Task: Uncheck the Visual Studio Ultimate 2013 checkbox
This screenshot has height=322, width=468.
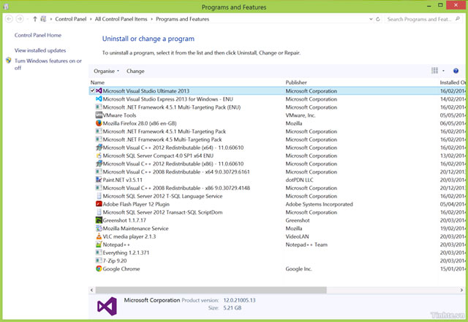Action: (93, 91)
